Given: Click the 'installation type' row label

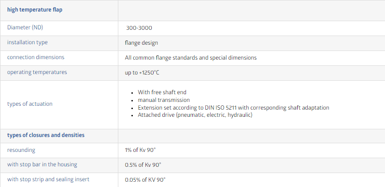Looking at the screenshot, I should coord(27,42).
